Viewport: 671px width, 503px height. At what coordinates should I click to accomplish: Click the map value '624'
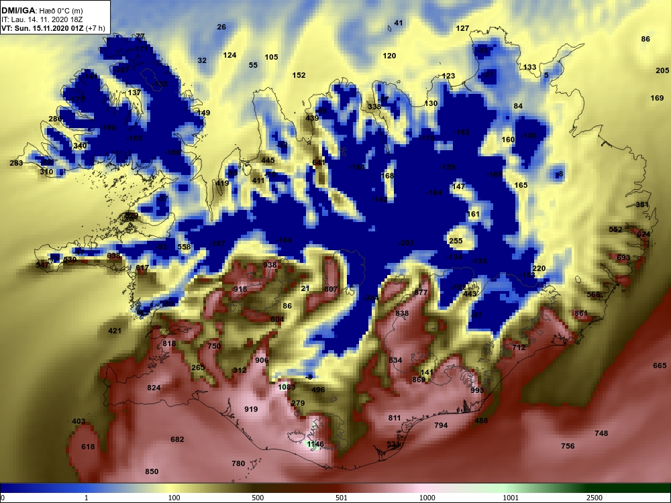tap(643, 234)
